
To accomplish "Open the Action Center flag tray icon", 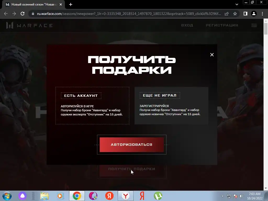I will [235, 196].
